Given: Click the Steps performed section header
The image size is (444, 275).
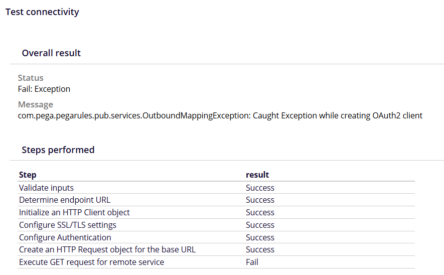Looking at the screenshot, I should pyautogui.click(x=58, y=150).
